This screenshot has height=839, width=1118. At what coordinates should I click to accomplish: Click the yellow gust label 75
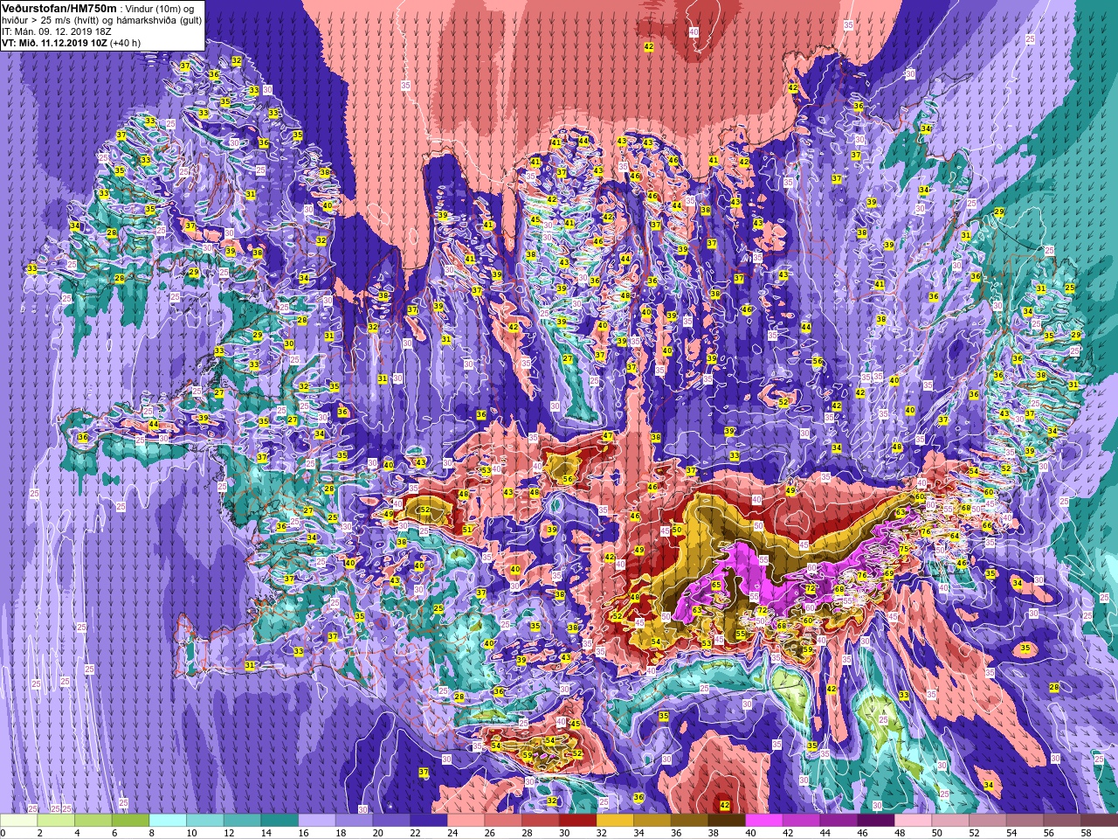(904, 549)
